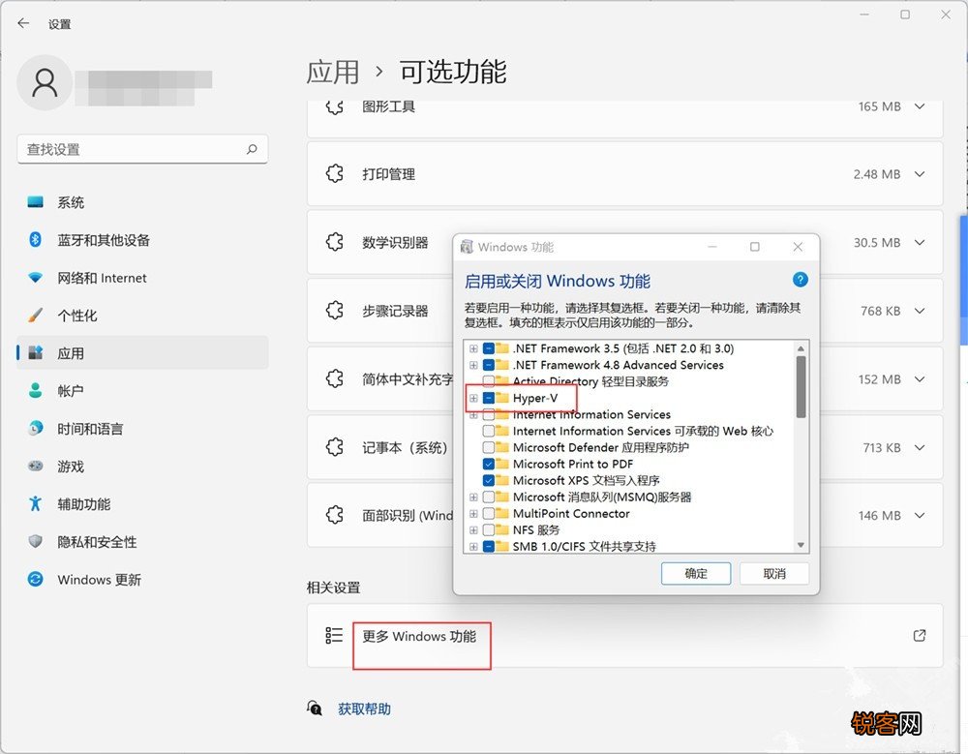Screen dimensions: 968x754
Task: Expand the 数学识别器 chevron at 30.5 MB
Action: (920, 243)
